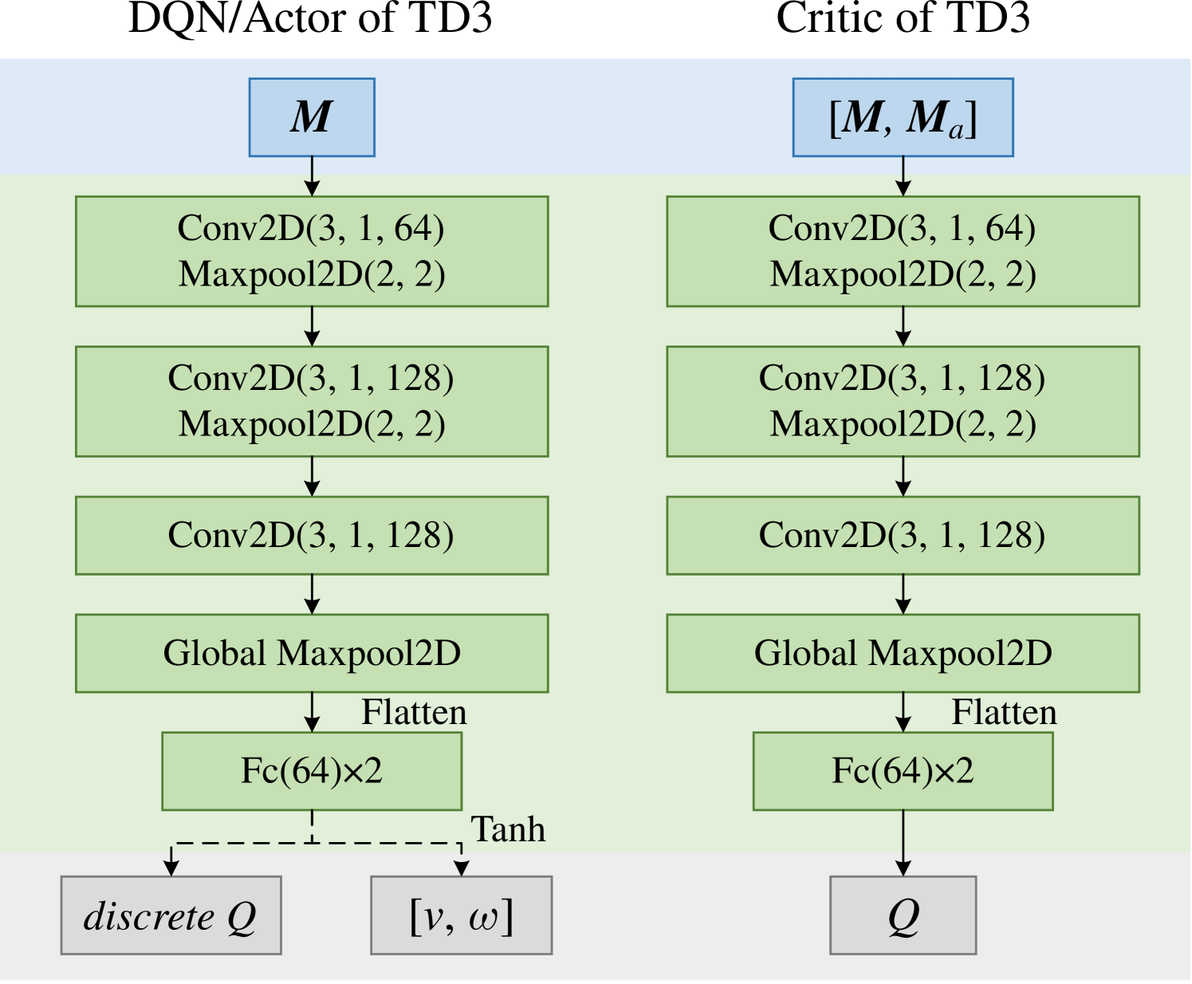Click the "Flatten" label in Critic network
The height and width of the screenshot is (984, 1192).
coord(1005,712)
